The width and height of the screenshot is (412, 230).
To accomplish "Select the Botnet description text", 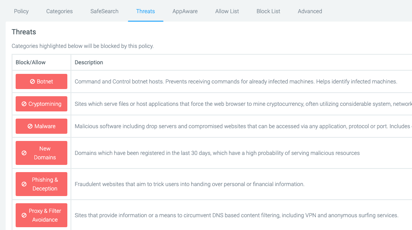I will point(236,81).
